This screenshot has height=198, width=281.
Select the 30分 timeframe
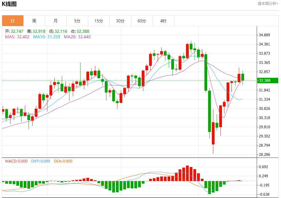[120, 21]
